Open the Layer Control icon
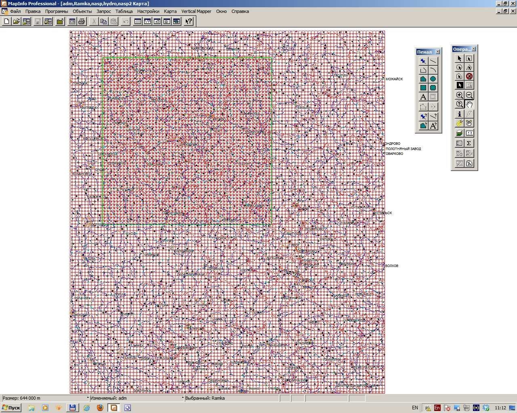Screen dimensions: 517x413 click(459, 133)
